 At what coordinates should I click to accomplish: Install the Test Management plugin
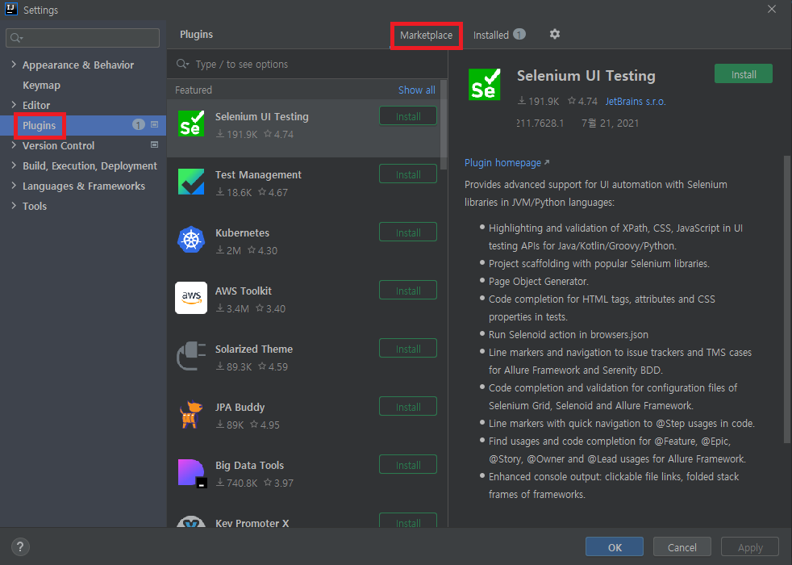(408, 174)
